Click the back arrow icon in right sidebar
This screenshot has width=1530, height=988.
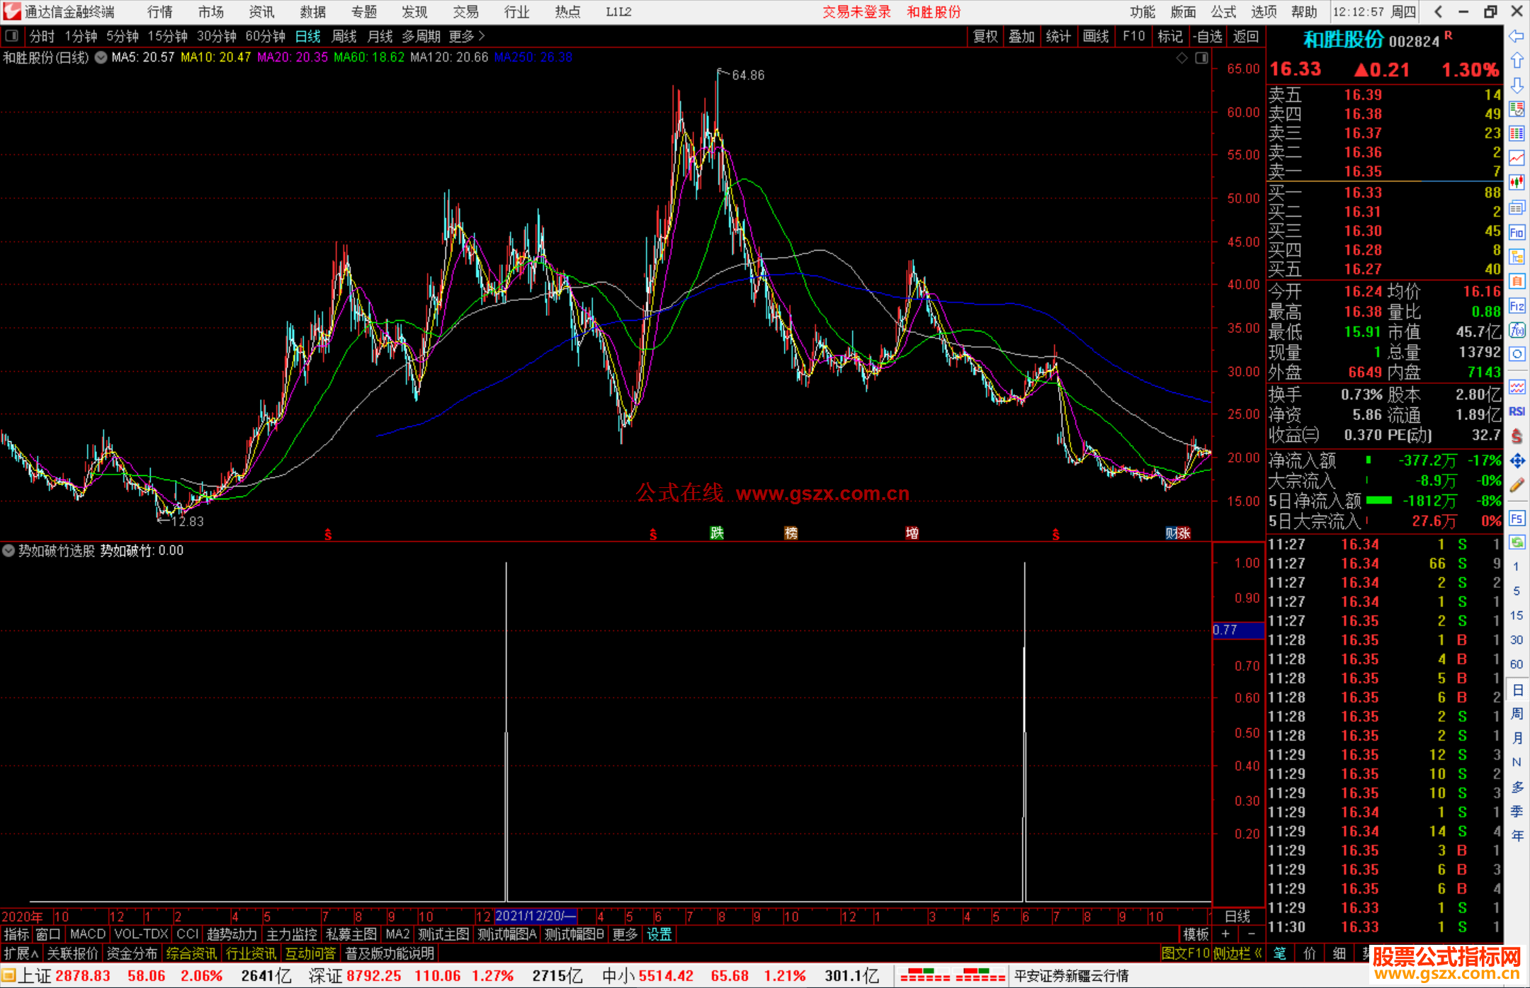tap(1517, 36)
